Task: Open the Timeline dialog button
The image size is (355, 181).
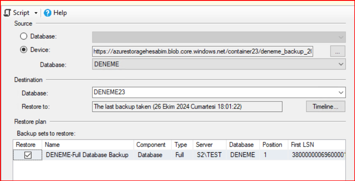Action: [x=325, y=106]
